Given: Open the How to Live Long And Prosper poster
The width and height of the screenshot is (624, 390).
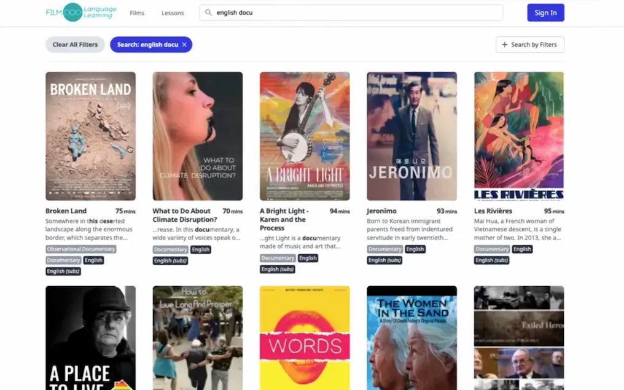Looking at the screenshot, I should [x=197, y=338].
